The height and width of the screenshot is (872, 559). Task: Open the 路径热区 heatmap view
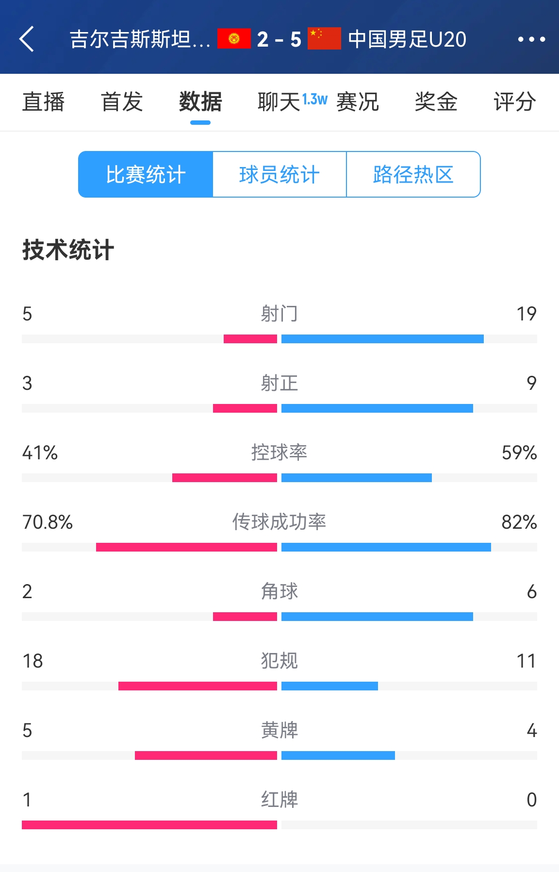(413, 174)
